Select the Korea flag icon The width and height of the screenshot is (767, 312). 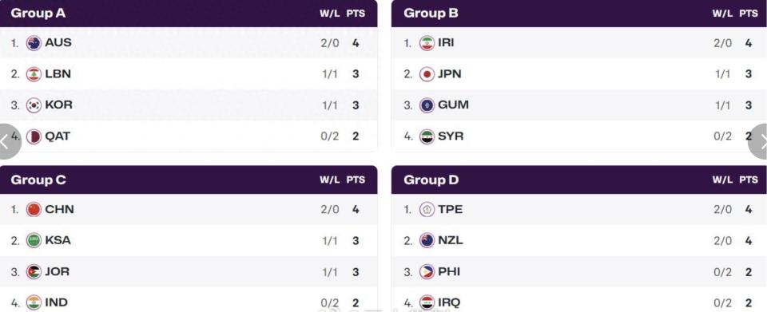34,105
